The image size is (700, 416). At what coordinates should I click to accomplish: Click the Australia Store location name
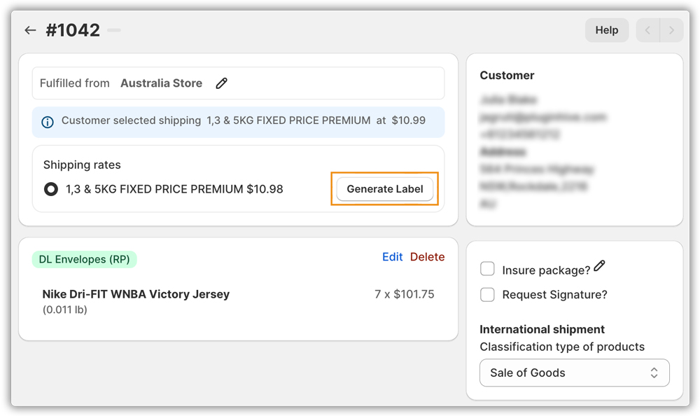(x=161, y=83)
